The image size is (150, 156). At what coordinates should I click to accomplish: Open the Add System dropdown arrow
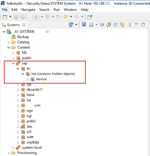pos(76,25)
